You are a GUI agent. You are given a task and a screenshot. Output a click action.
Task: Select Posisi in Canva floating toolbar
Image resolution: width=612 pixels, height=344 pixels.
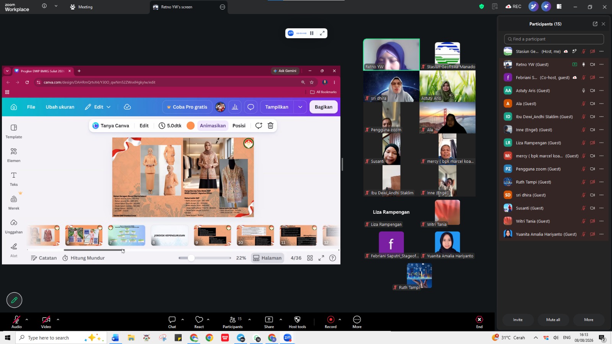click(x=239, y=126)
